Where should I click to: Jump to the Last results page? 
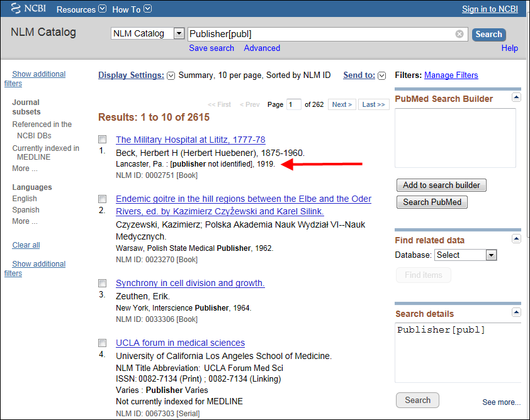373,104
